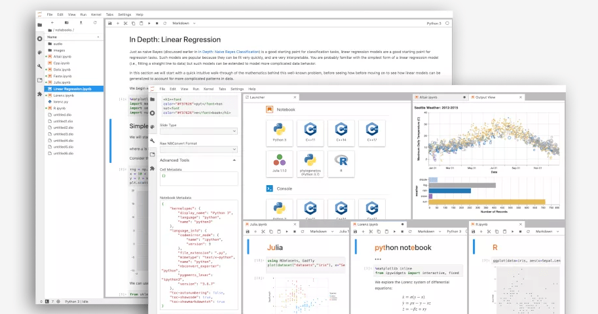The image size is (598, 314).
Task: Click into the Notebook Metadata editor
Action: click(198, 254)
